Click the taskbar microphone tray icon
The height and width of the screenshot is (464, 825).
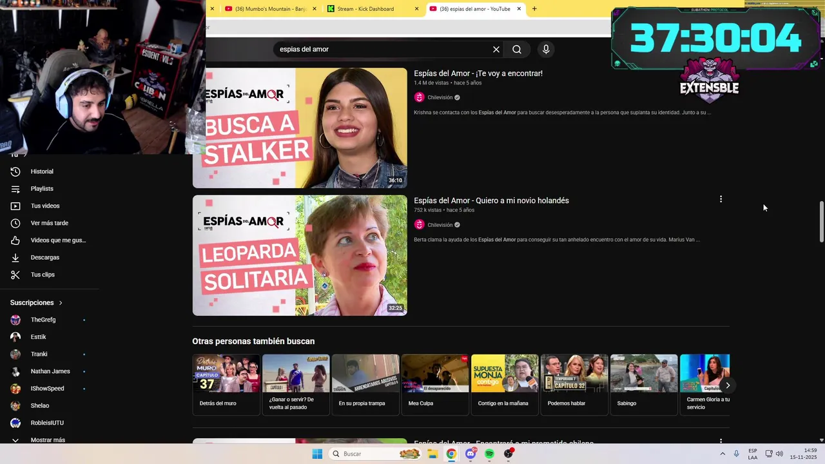coord(736,454)
